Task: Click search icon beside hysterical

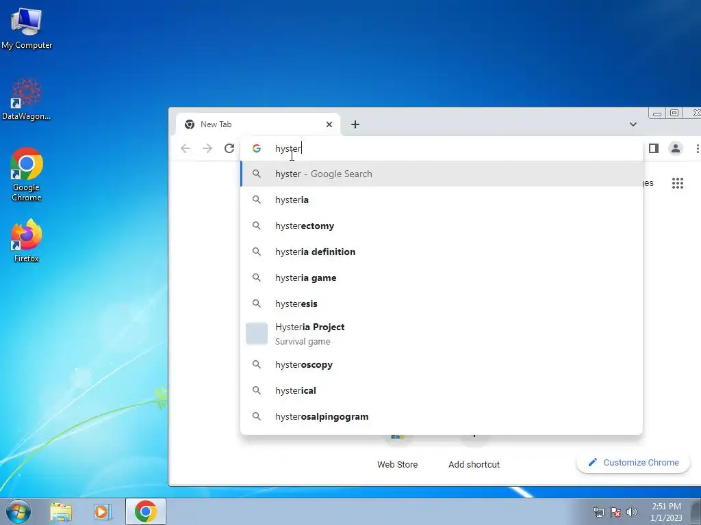Action: pyautogui.click(x=257, y=390)
